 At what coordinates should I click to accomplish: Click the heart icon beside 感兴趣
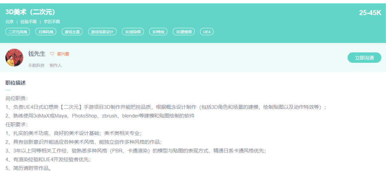52,54
